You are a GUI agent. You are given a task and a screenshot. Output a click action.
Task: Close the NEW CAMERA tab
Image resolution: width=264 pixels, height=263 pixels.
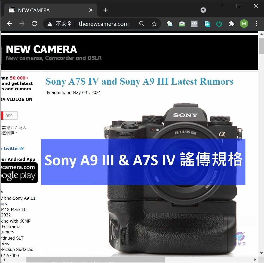91,10
